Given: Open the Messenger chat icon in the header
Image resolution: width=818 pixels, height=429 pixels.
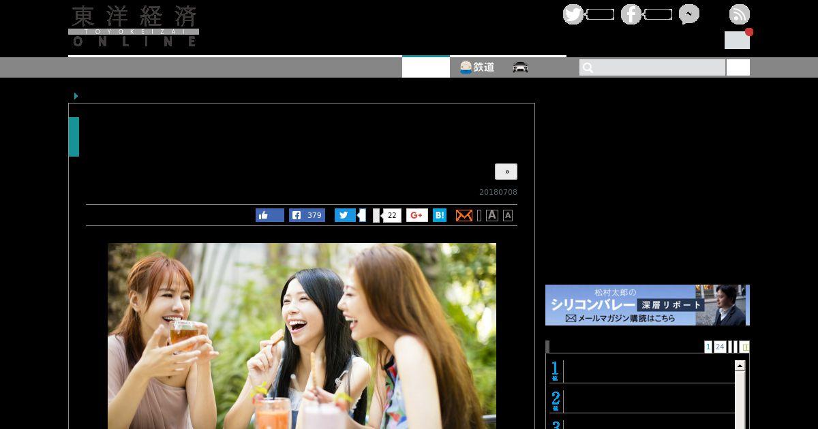Looking at the screenshot, I should tap(689, 14).
